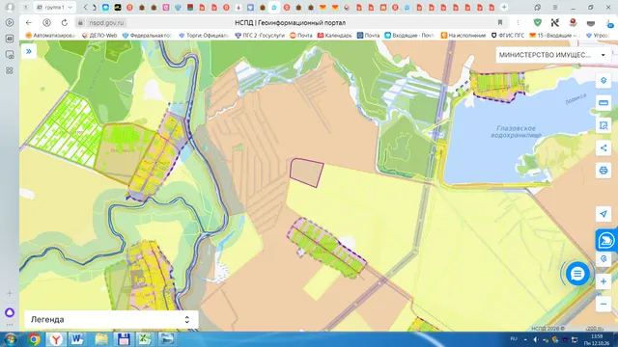The height and width of the screenshot is (347, 618).
Task: Activate the area search selection tool
Action: 604,125
